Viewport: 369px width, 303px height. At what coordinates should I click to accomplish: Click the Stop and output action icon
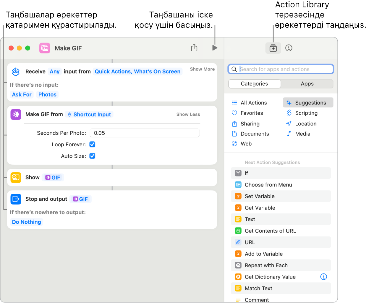tap(16, 199)
